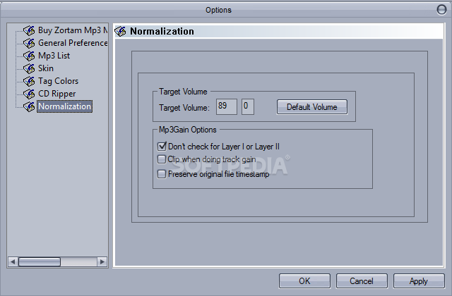Click the icon next to Normalization tree item
The height and width of the screenshot is (296, 452).
29,106
